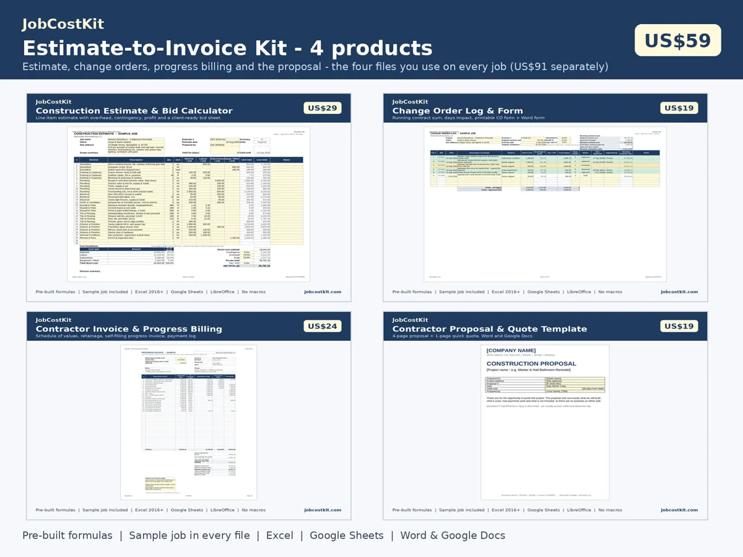Screen dimensions: 743x557
Task: Click jobcostkit.com on the Change Order card
Action: [679, 292]
